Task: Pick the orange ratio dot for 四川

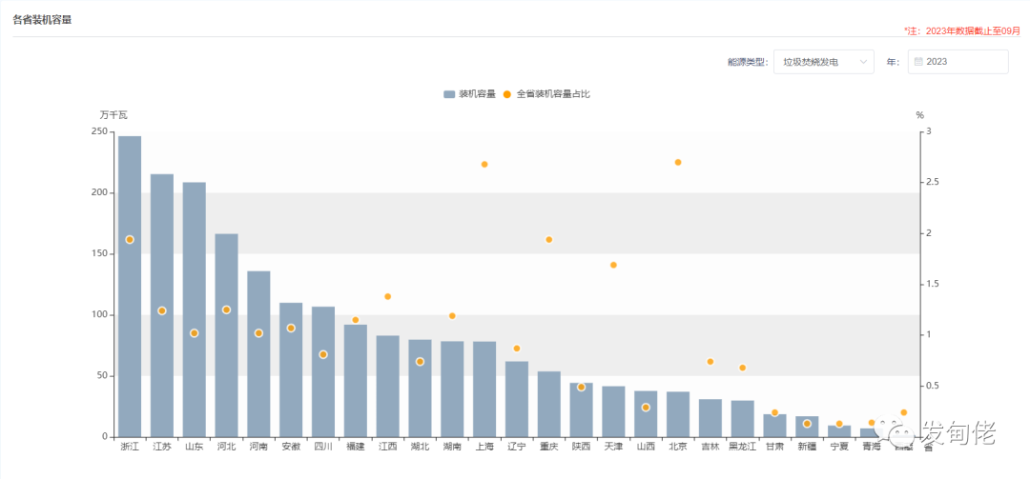Action: pyautogui.click(x=323, y=354)
